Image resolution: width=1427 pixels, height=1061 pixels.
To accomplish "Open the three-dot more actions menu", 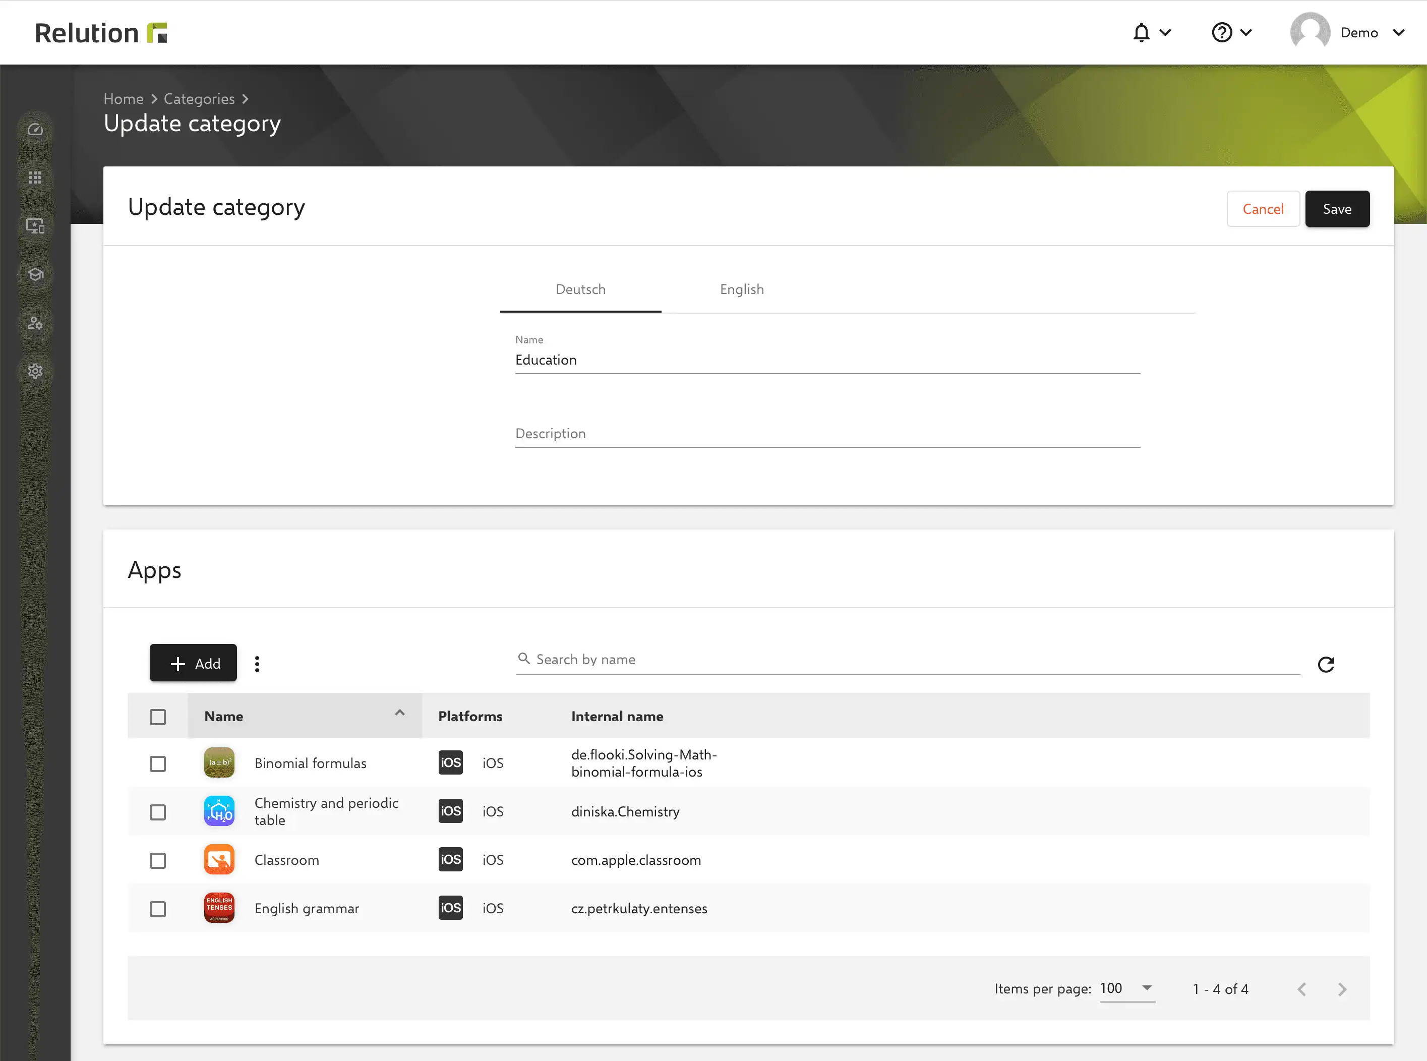I will click(257, 664).
